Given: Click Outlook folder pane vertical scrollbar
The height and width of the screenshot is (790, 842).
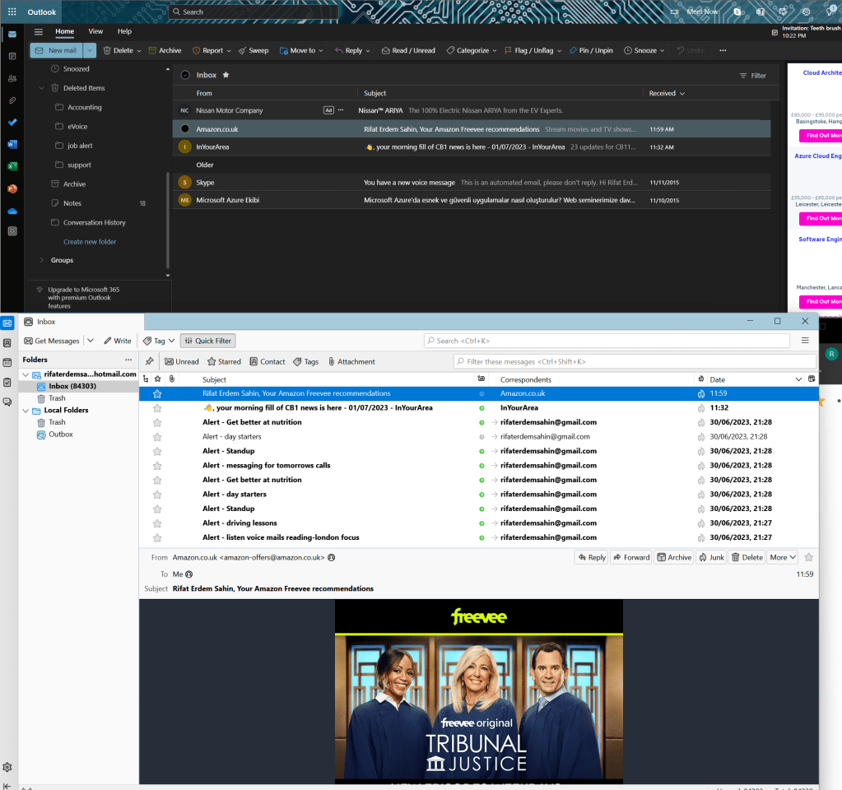Looking at the screenshot, I should (x=168, y=221).
